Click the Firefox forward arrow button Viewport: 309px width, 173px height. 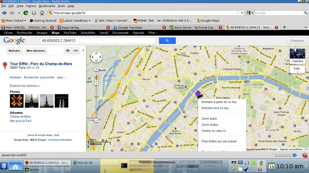pos(12,13)
